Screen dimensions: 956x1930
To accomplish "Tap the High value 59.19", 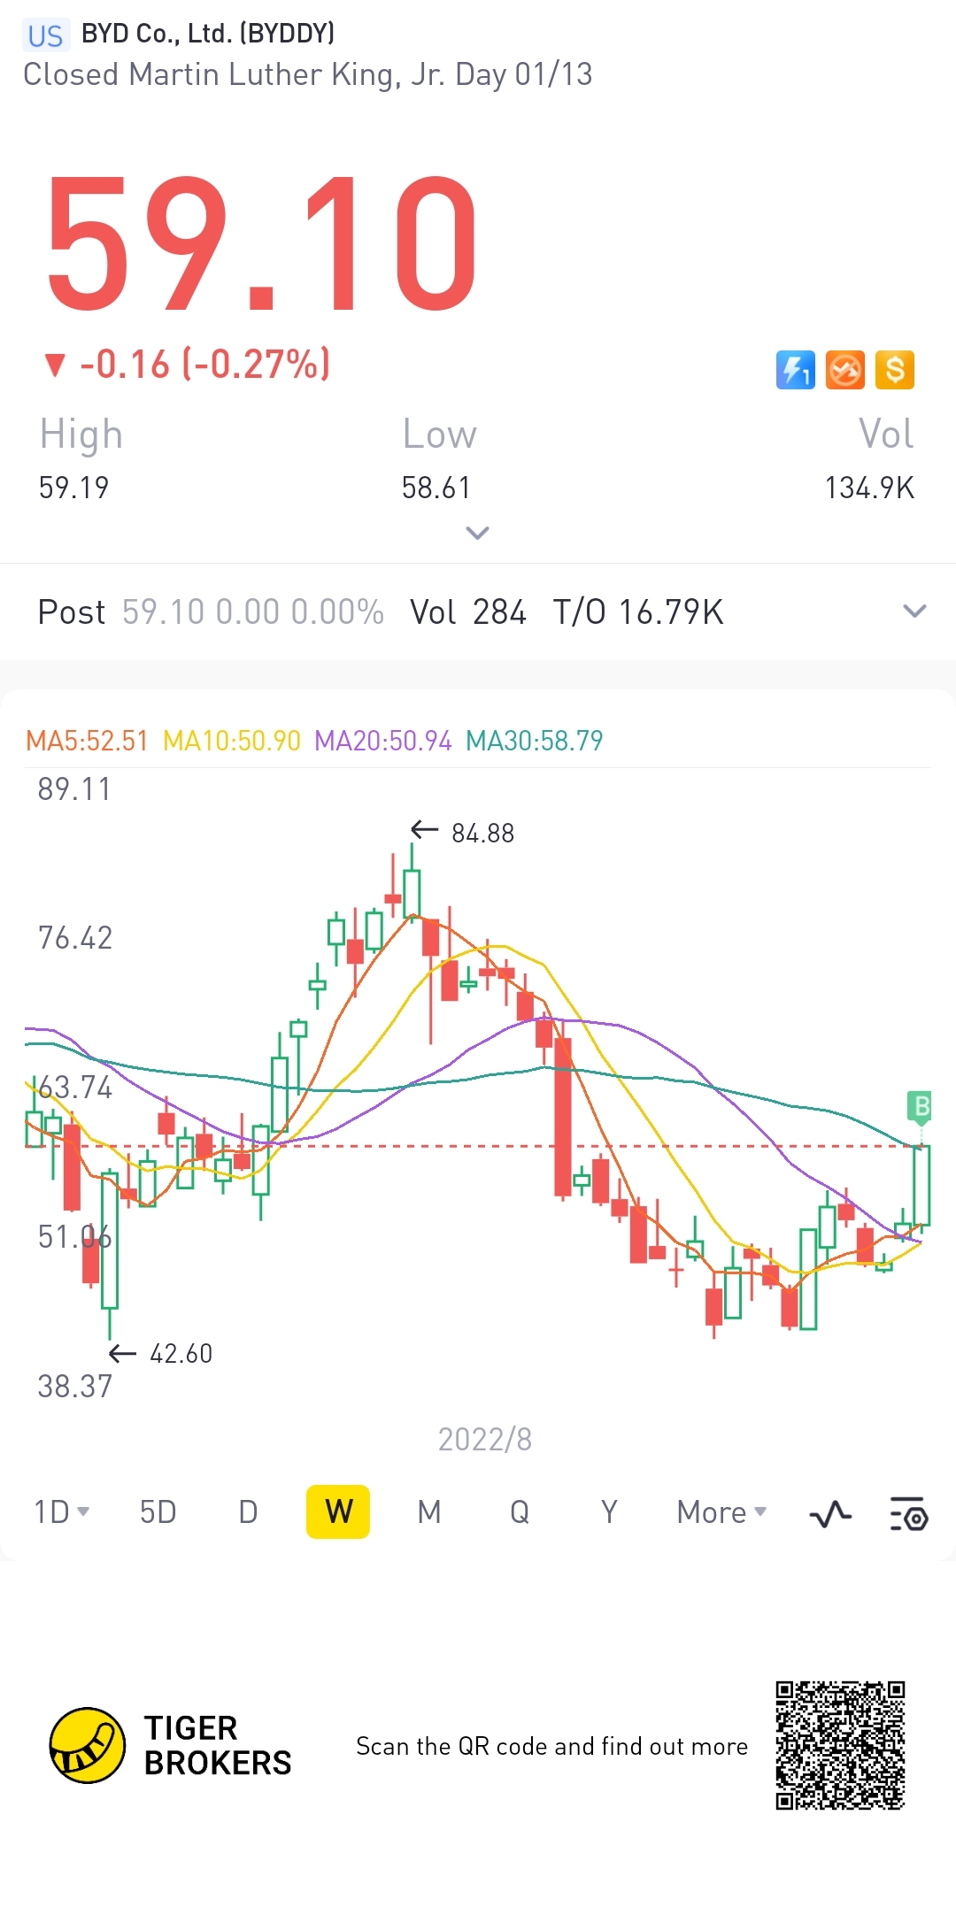I will pos(73,488).
